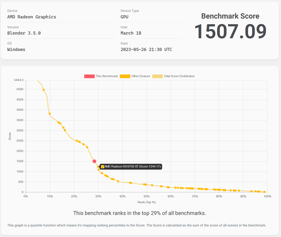This screenshot has height=237, width=281.
Task: Click the Windows OS value
Action: 16,49
